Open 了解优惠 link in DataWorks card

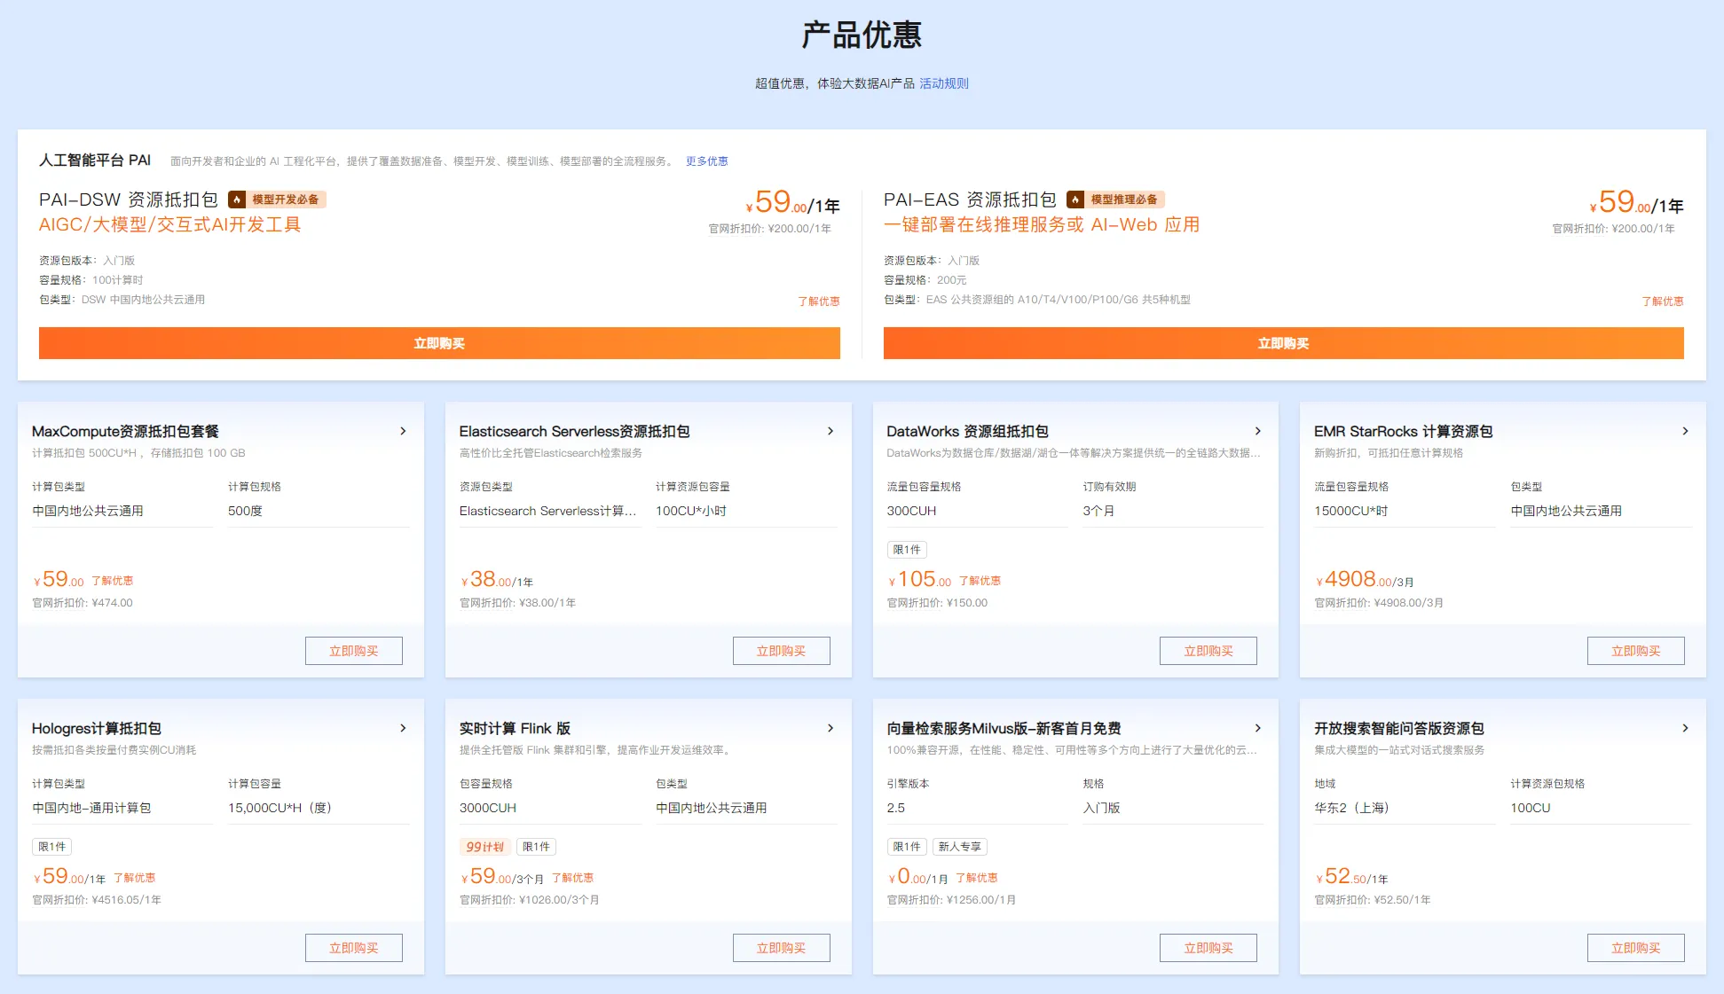(980, 581)
